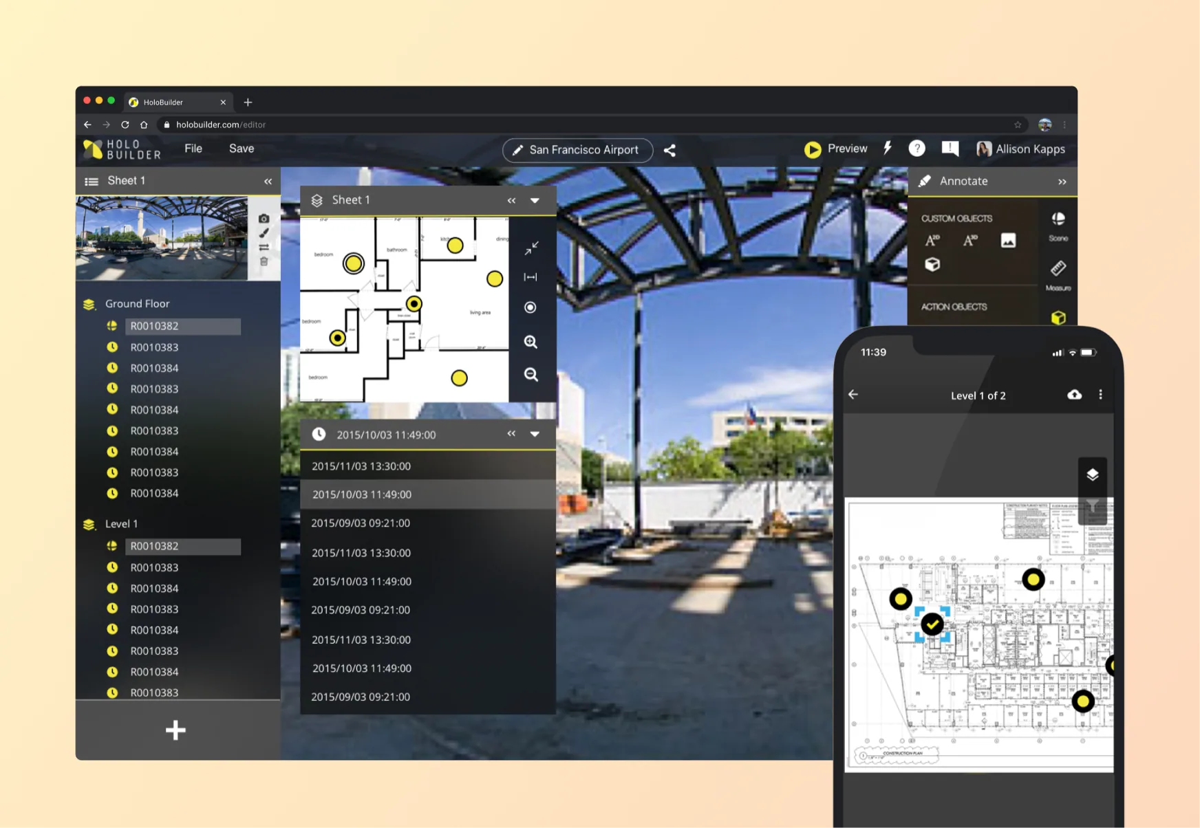Open the Scene tool icon

click(x=1058, y=219)
